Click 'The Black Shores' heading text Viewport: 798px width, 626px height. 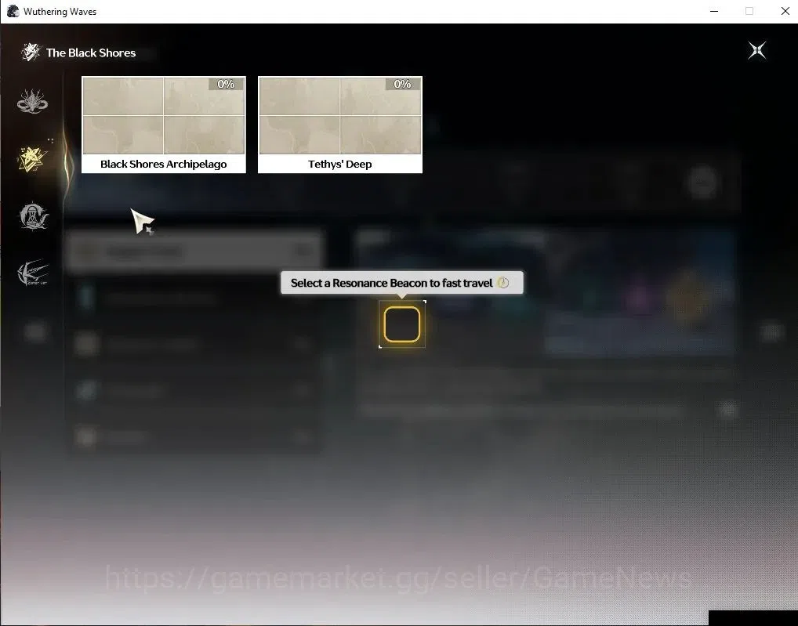point(91,53)
